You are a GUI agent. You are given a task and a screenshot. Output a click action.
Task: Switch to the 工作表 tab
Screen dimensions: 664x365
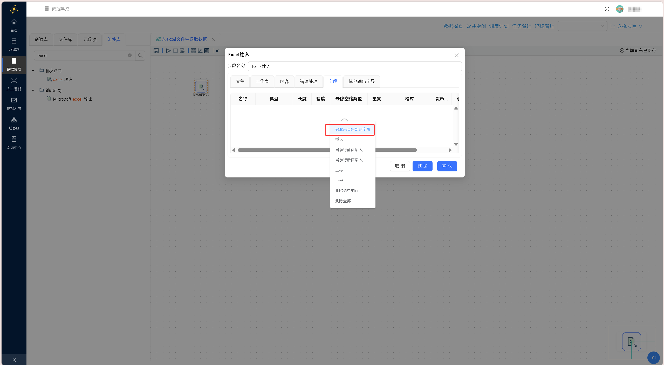coord(262,81)
